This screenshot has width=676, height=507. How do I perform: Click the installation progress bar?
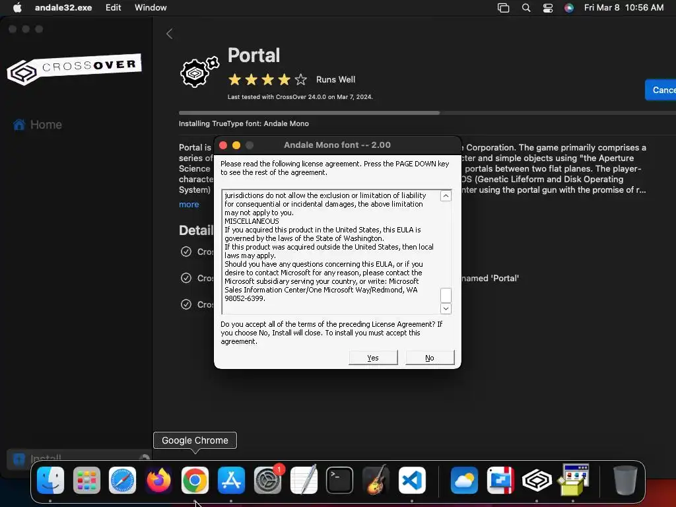tap(427, 113)
